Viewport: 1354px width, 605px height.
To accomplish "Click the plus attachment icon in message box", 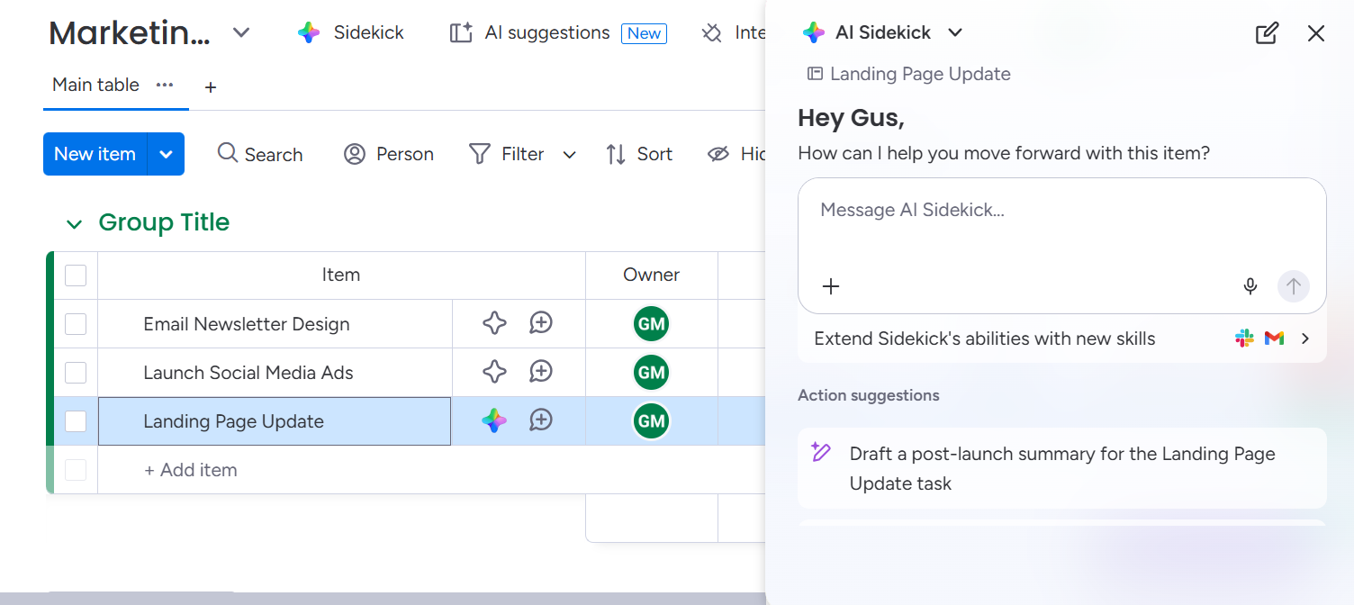I will pos(830,286).
